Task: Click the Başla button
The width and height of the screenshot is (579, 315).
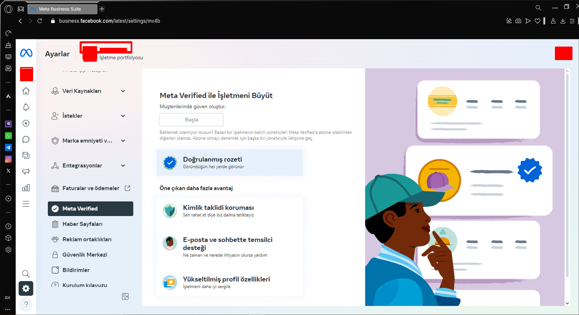Action: (x=192, y=120)
